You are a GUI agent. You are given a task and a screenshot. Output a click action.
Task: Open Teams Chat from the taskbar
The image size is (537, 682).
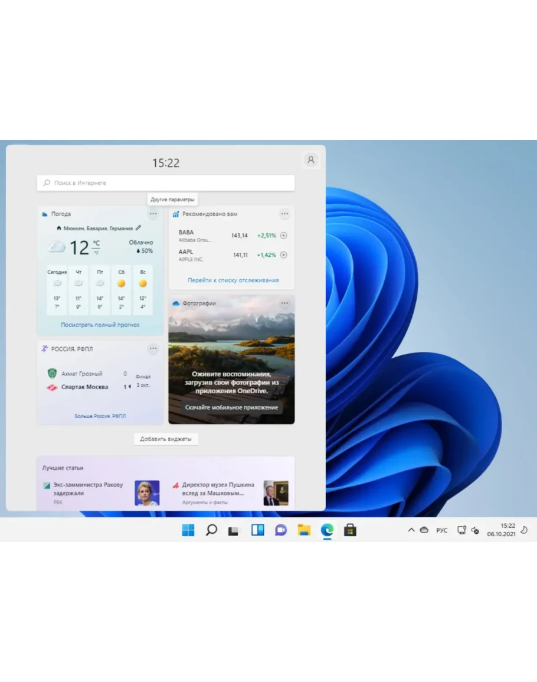click(x=281, y=530)
